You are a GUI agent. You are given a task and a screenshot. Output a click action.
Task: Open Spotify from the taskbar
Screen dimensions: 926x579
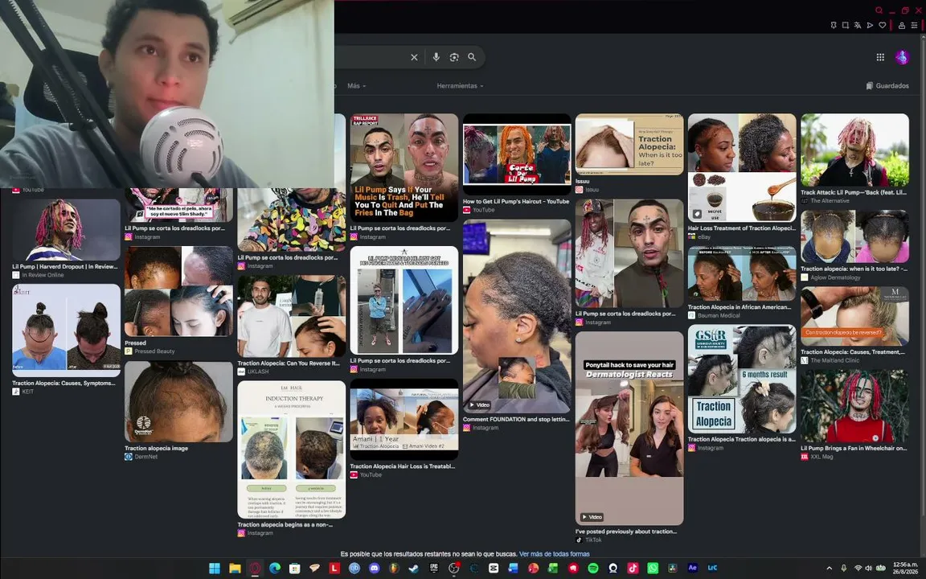[x=593, y=569]
